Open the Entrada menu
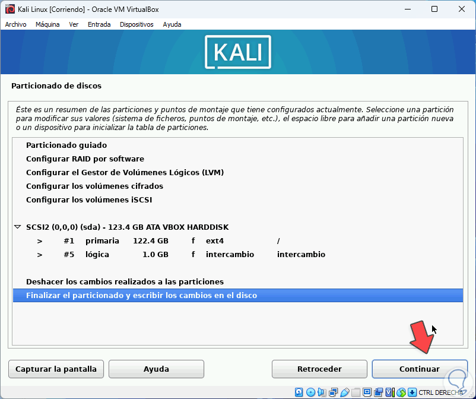The height and width of the screenshot is (399, 476). tap(99, 24)
